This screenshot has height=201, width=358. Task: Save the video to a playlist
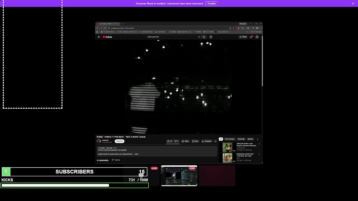click(195, 141)
